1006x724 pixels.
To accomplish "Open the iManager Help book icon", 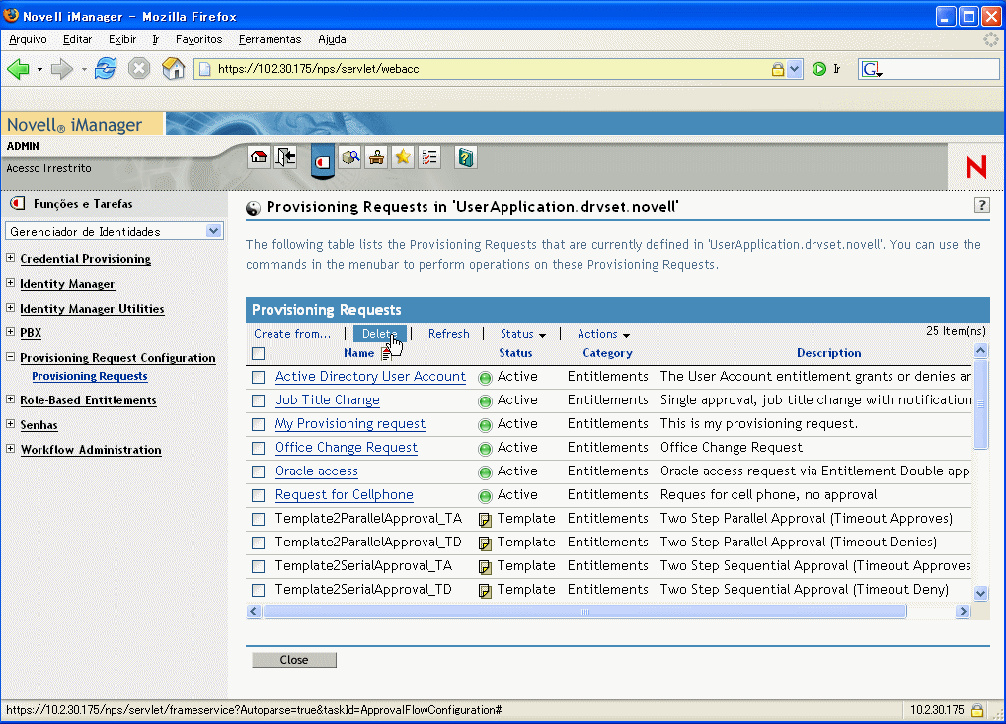I will [466, 157].
